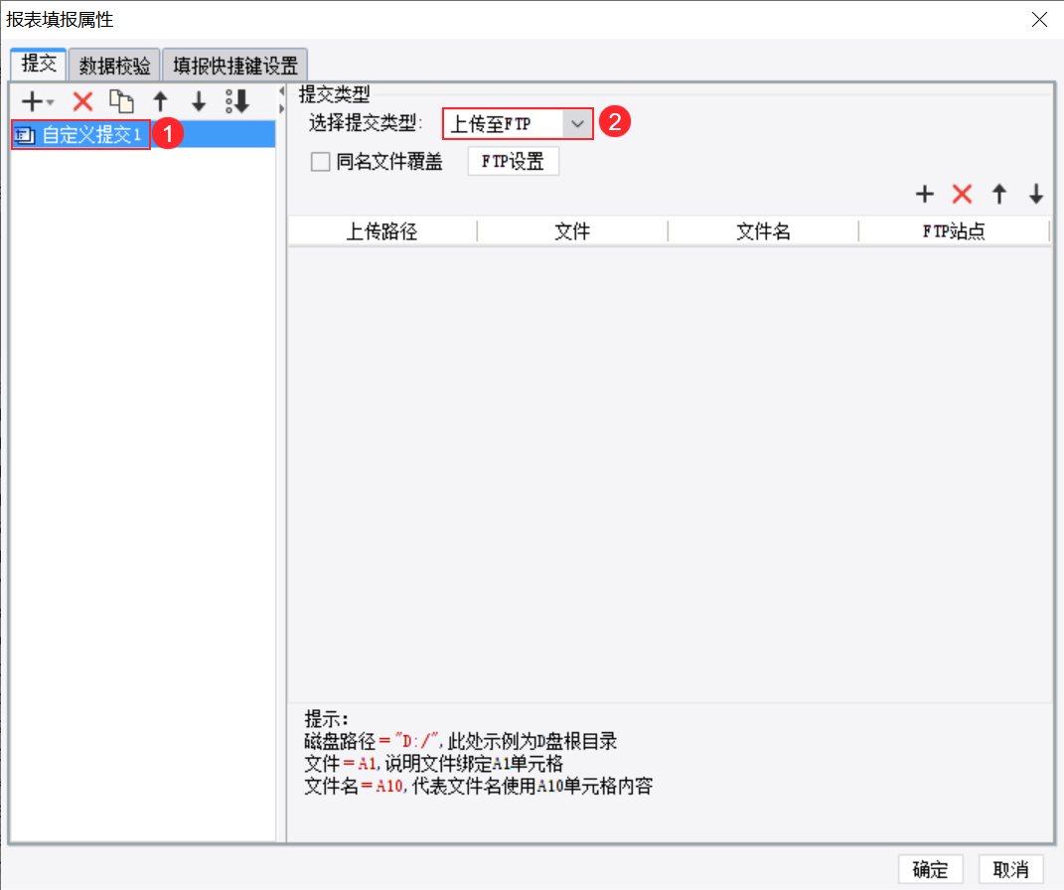Remove FTP upload row with red X
This screenshot has width=1064, height=890.
pos(962,194)
